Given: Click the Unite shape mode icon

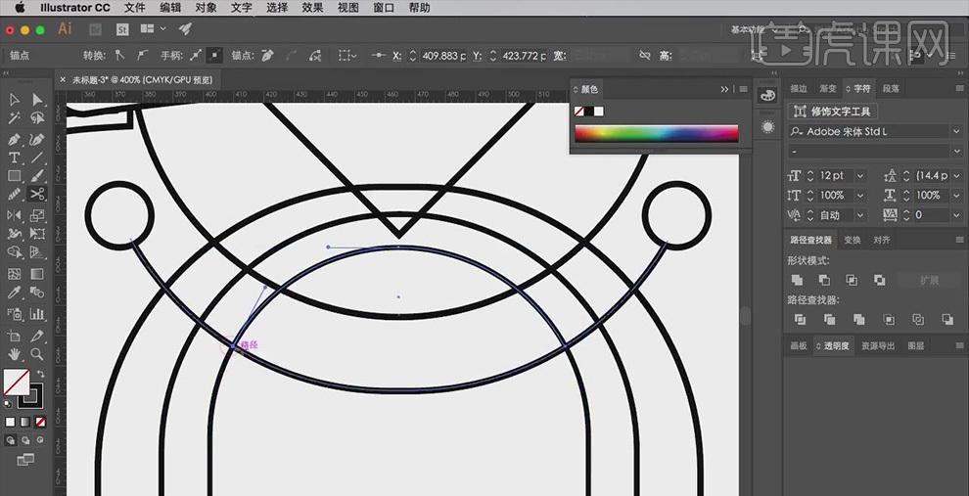Looking at the screenshot, I should pyautogui.click(x=797, y=280).
